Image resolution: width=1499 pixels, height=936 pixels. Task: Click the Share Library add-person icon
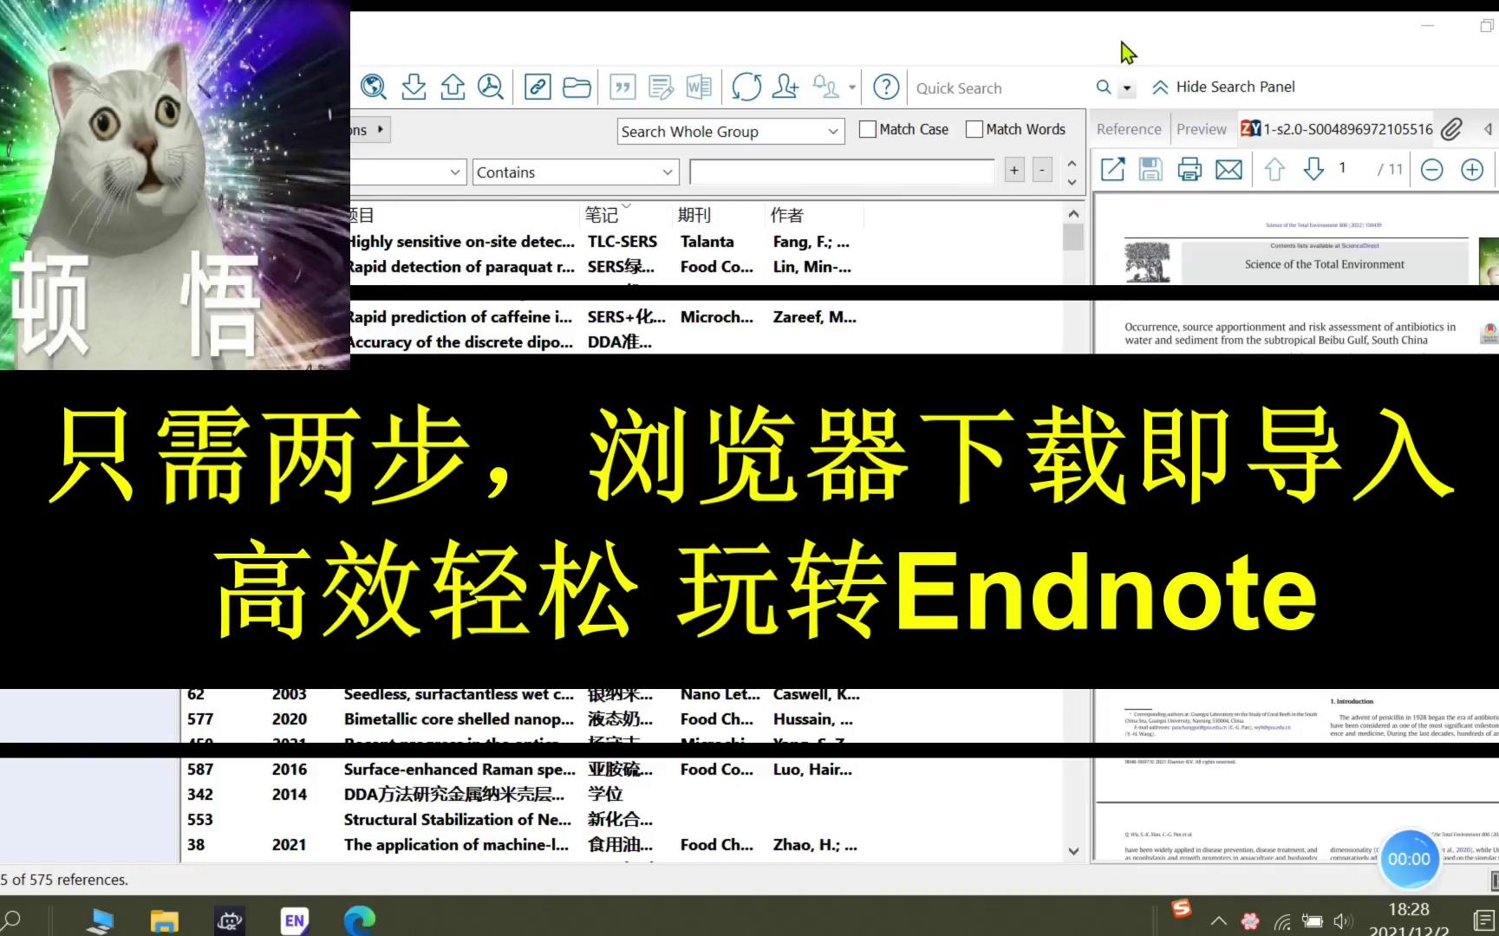(785, 87)
